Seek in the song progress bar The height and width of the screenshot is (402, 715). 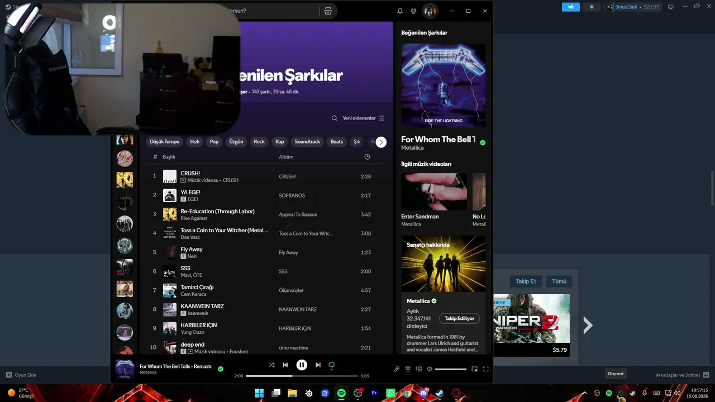302,376
